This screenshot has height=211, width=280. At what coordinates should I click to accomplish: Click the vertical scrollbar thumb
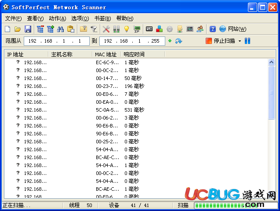272,93
